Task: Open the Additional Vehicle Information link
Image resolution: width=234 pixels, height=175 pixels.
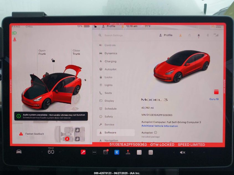Action: point(160,126)
